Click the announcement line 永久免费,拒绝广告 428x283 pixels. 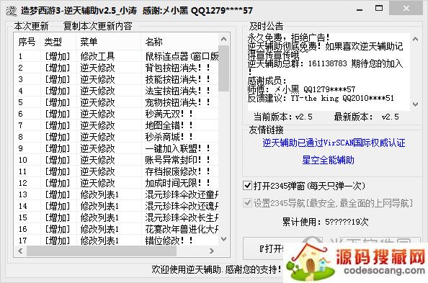[288, 37]
